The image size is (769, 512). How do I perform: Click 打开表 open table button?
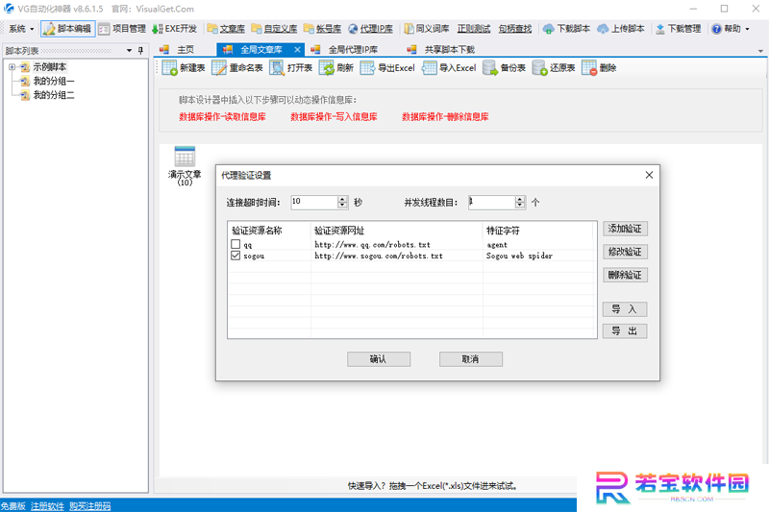pyautogui.click(x=291, y=68)
